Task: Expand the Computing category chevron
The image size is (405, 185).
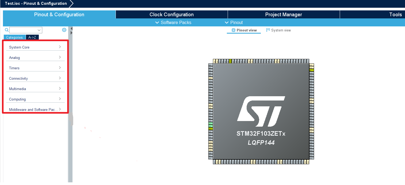Action: [60, 99]
